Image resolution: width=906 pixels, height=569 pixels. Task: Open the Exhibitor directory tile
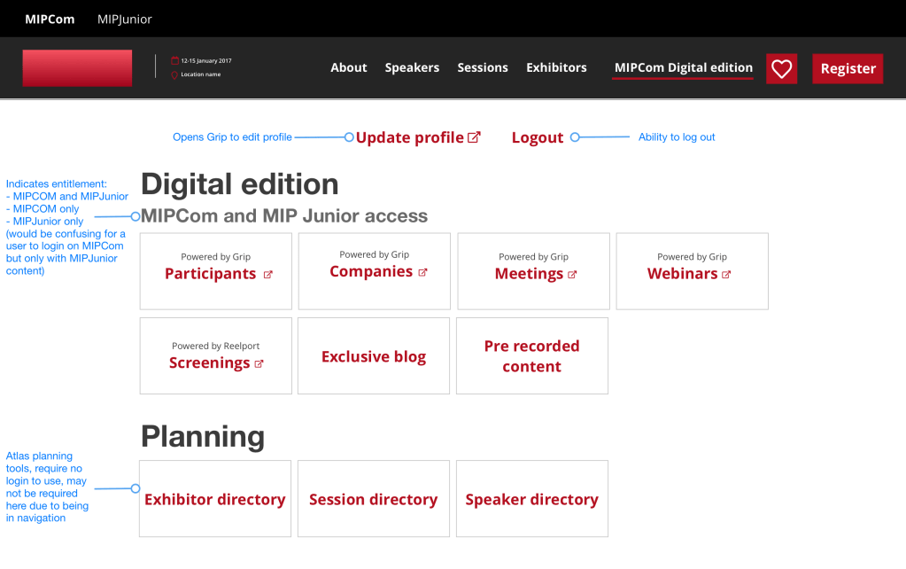pos(215,499)
